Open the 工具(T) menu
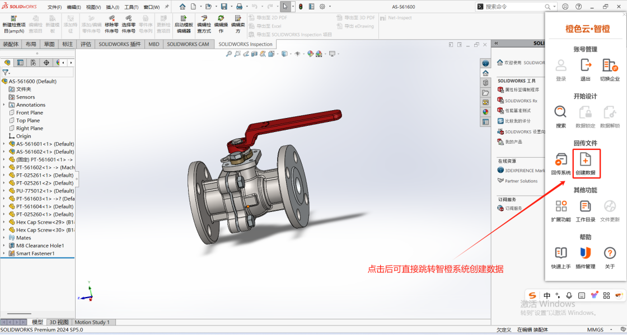Screen dimensions: 627x335 132,7
